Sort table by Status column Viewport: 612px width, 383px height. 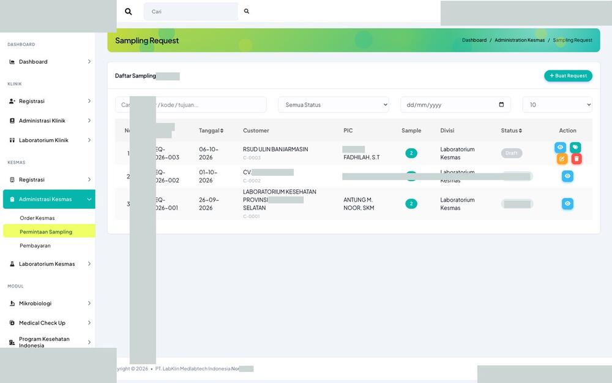[511, 131]
